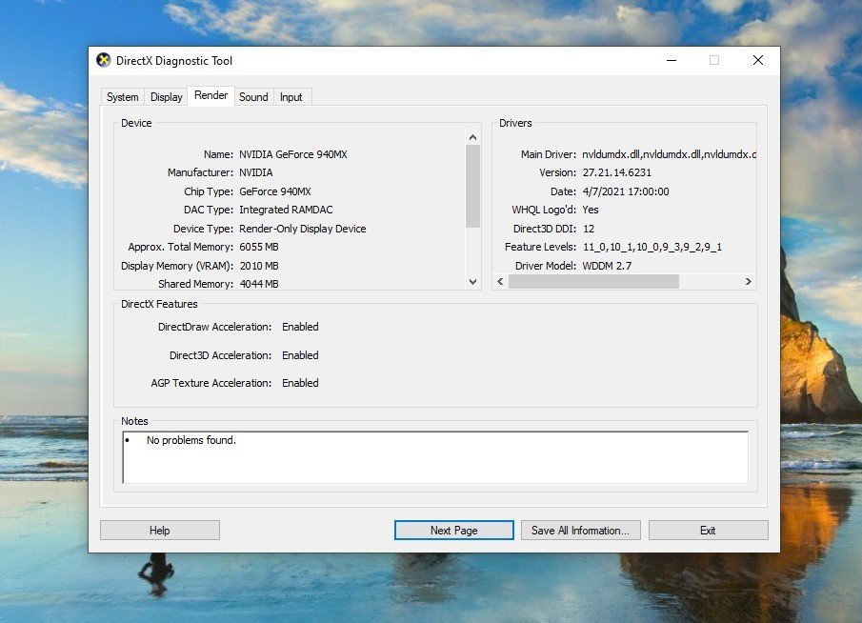
Task: Click the Device panel vertical scrollbar thumb
Action: (472, 186)
